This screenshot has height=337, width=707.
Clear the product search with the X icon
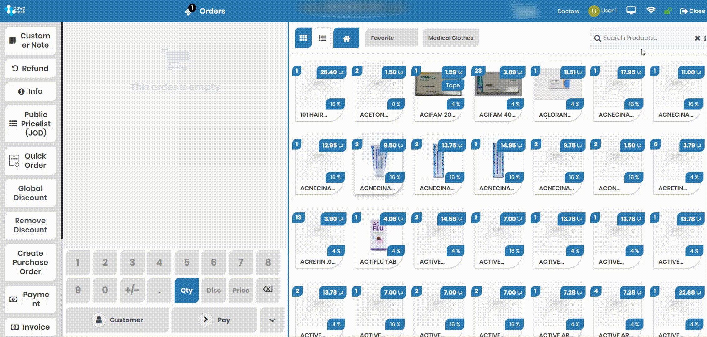(697, 38)
